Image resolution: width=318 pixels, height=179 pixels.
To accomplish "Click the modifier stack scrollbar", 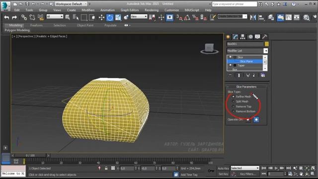I will point(265,63).
